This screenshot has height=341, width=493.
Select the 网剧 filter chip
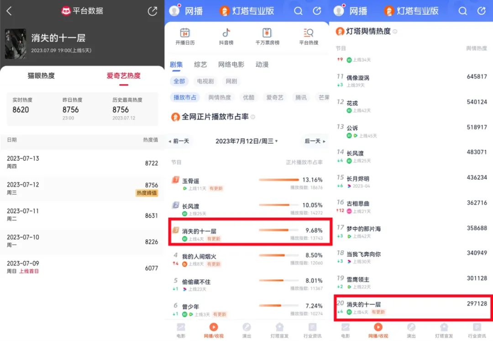pos(231,81)
